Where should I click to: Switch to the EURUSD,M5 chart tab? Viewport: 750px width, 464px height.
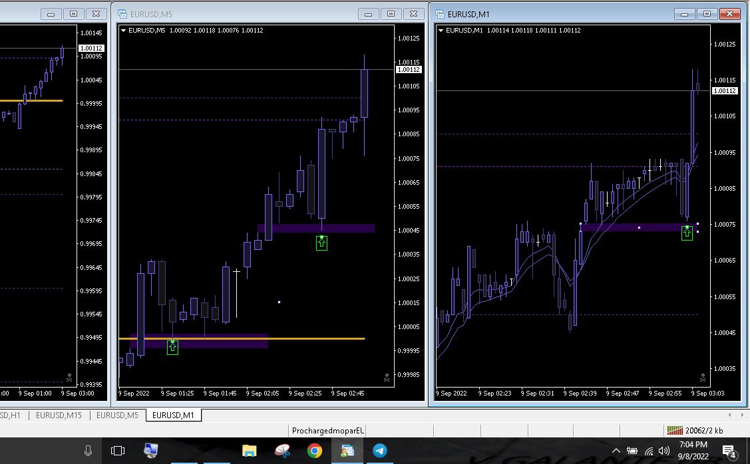[x=117, y=415]
